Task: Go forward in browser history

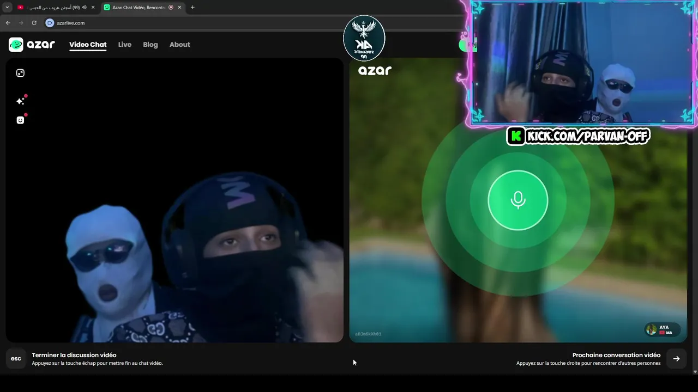Action: pos(21,23)
